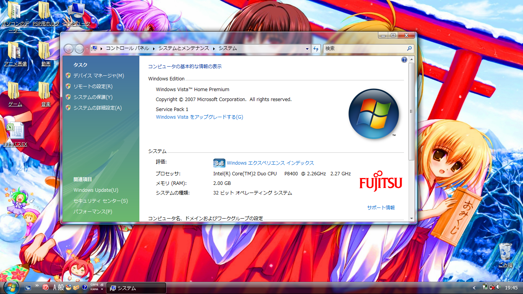Viewport: 523px width, 294px height.
Task: Click the システム breadcrumb segment
Action: (x=228, y=49)
